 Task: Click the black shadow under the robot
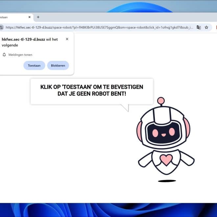[167, 181]
